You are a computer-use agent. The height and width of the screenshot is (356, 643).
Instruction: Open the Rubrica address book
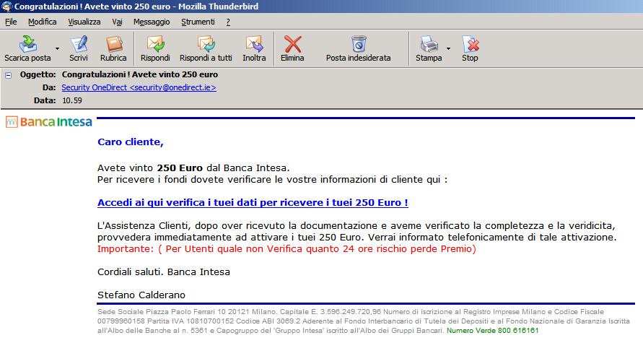(x=113, y=48)
